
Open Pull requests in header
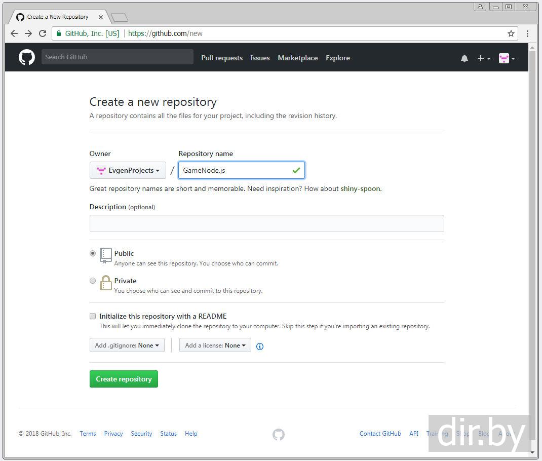click(222, 58)
